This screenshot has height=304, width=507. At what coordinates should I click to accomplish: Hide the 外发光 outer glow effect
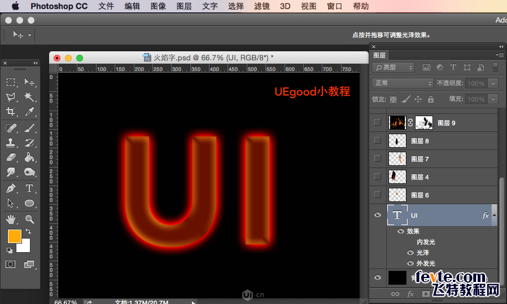410,263
